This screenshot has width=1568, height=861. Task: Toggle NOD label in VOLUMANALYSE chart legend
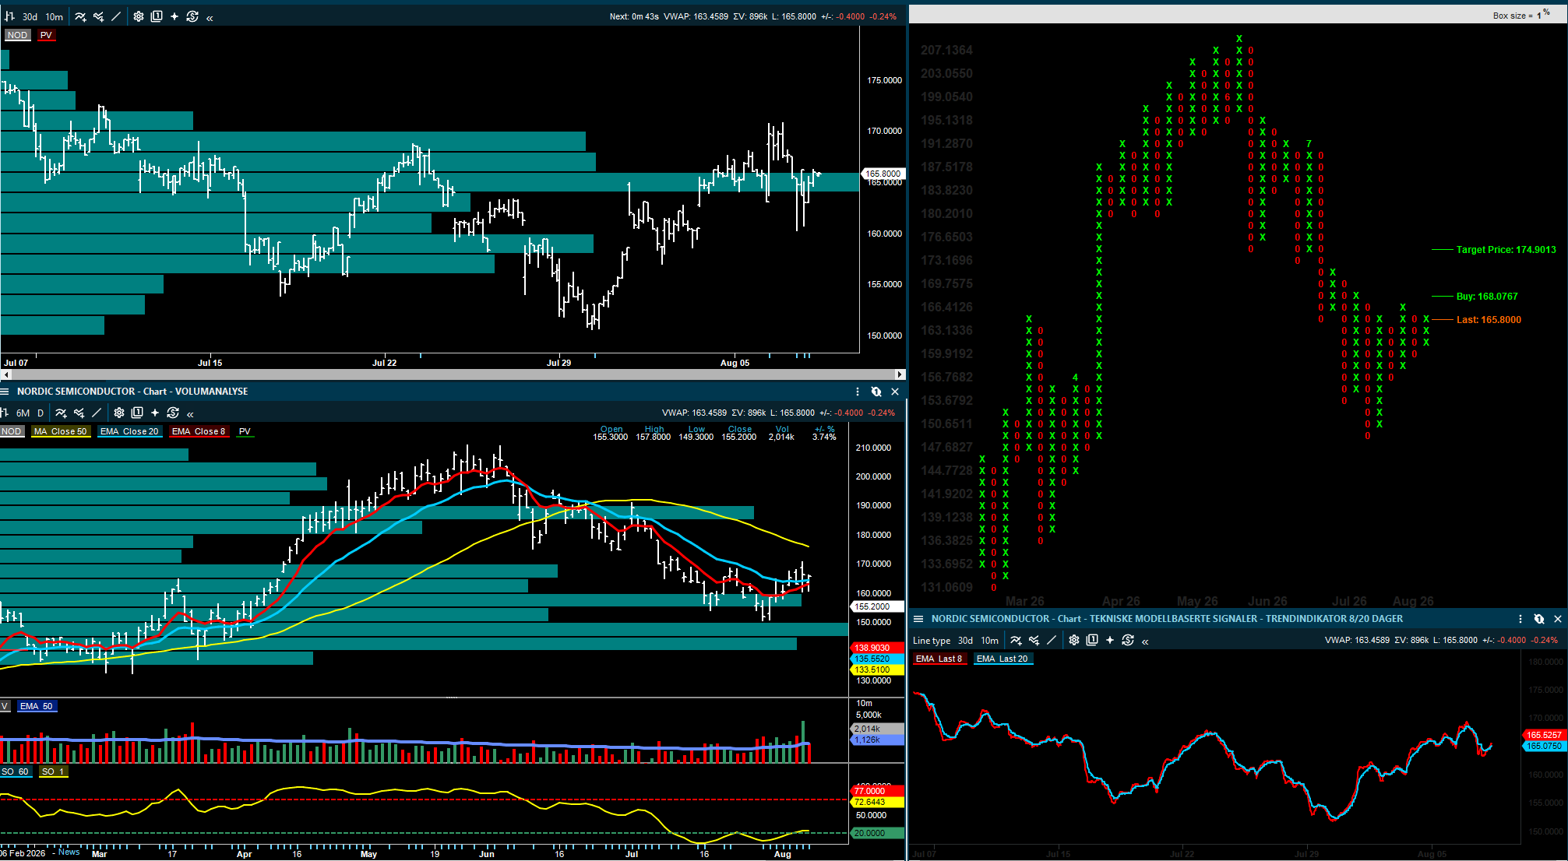pyautogui.click(x=12, y=431)
